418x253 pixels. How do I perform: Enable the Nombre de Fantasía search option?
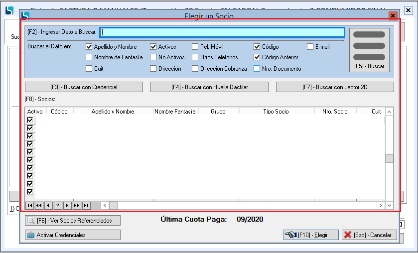(89, 57)
